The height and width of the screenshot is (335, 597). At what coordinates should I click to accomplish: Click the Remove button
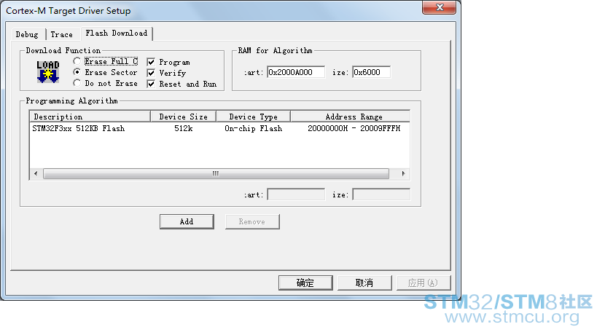pyautogui.click(x=252, y=221)
